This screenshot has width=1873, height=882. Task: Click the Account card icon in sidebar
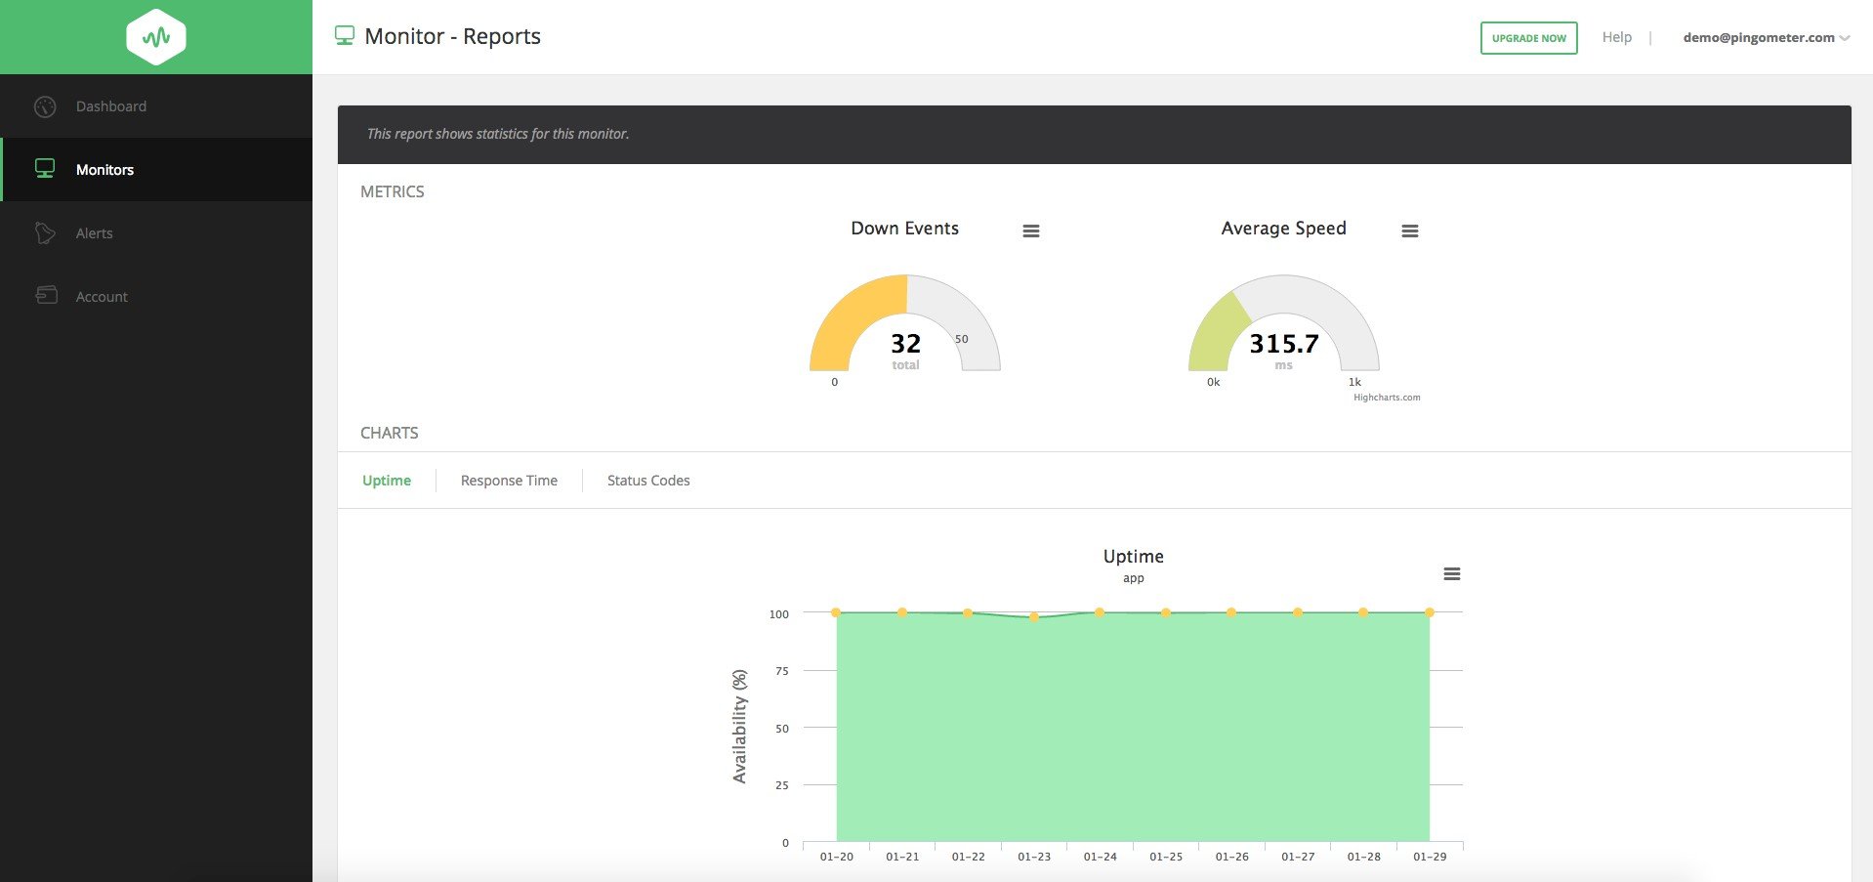tap(46, 295)
